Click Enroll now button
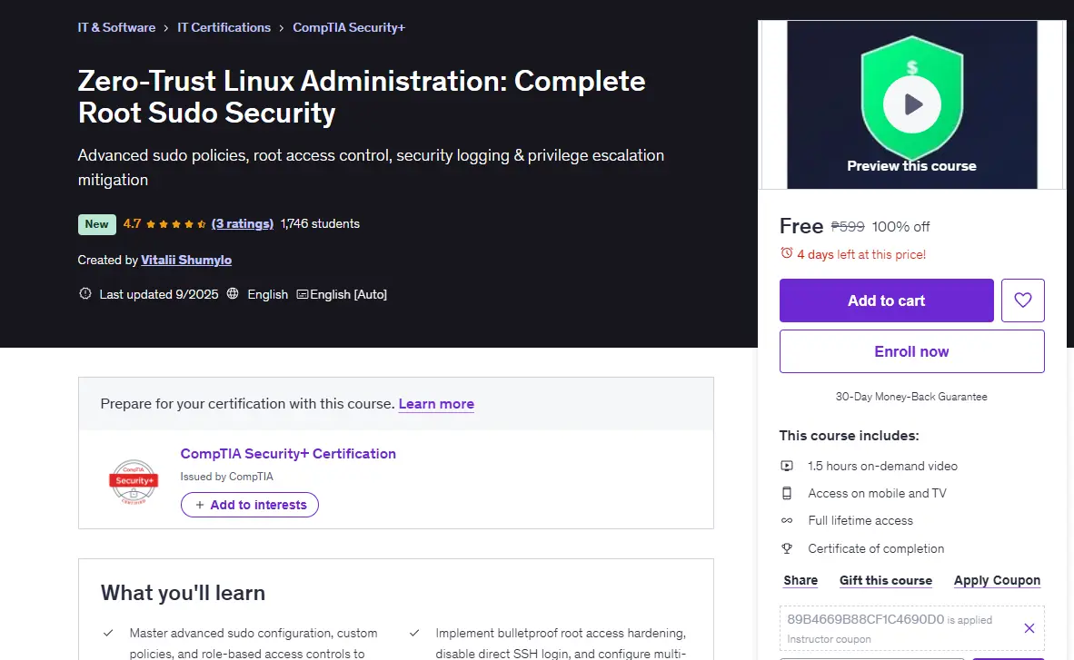Screen dimensions: 1074x660 click(911, 351)
